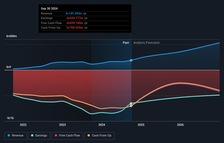
Task: Toggle the Free Cash Flow legend button
Action: click(67, 136)
